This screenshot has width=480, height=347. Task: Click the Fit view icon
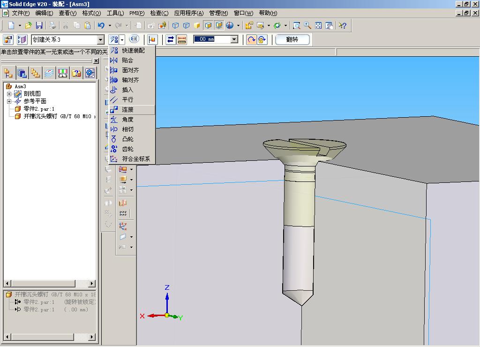318,25
